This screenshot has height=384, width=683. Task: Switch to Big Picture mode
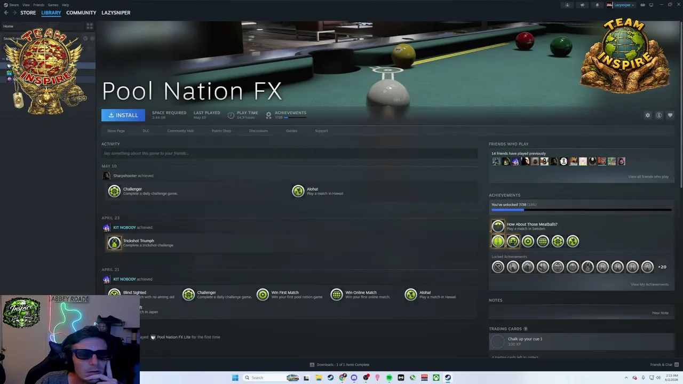click(x=651, y=5)
